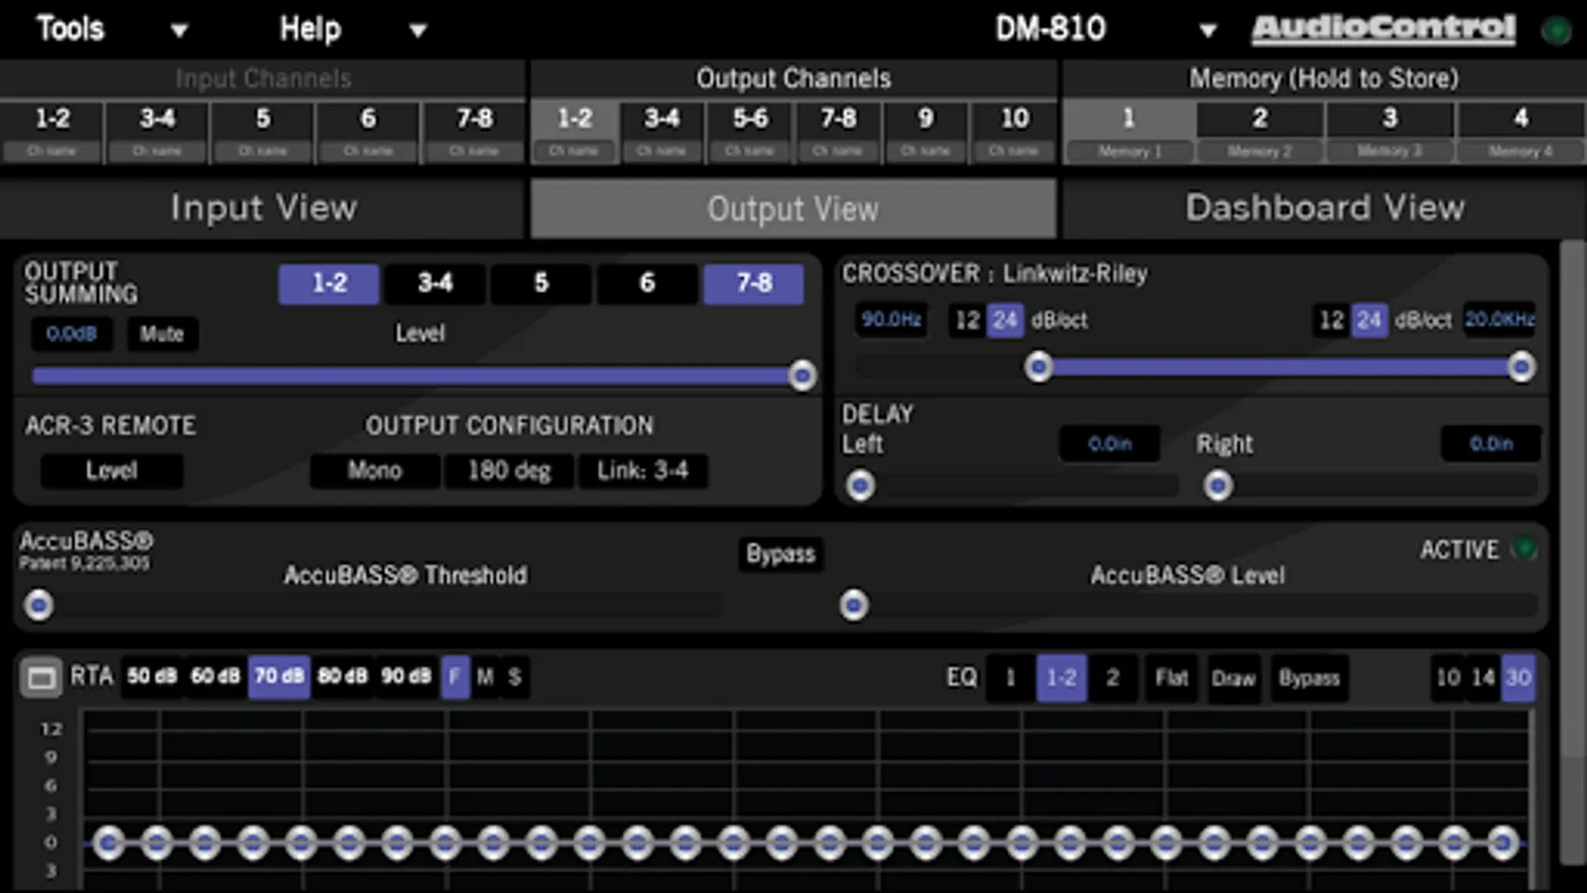1587x893 pixels.
Task: Click the AudioControl logo
Action: click(1383, 29)
